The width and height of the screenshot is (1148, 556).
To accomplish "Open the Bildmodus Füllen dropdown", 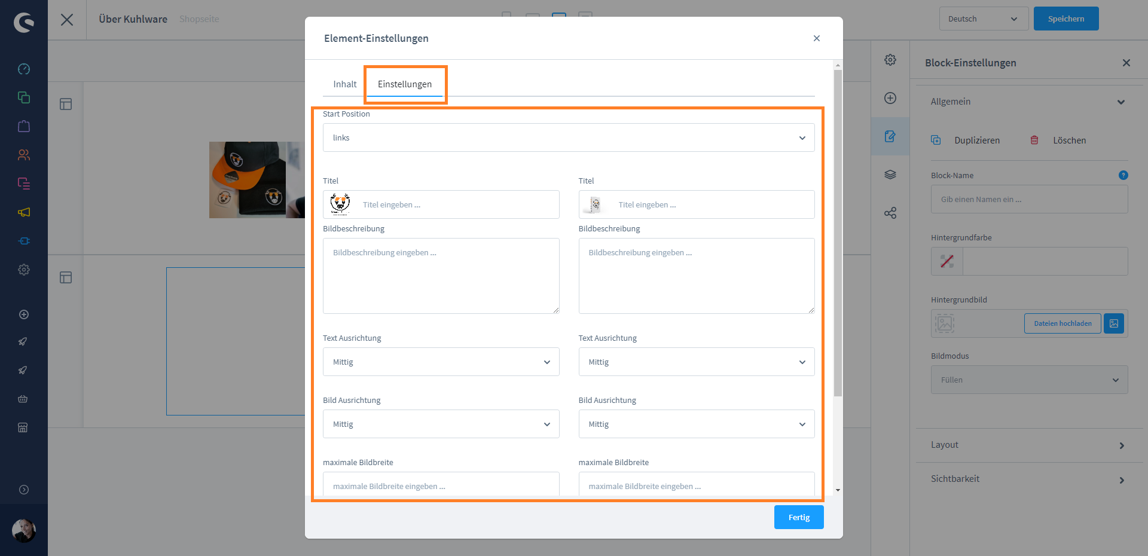I will [x=1029, y=380].
